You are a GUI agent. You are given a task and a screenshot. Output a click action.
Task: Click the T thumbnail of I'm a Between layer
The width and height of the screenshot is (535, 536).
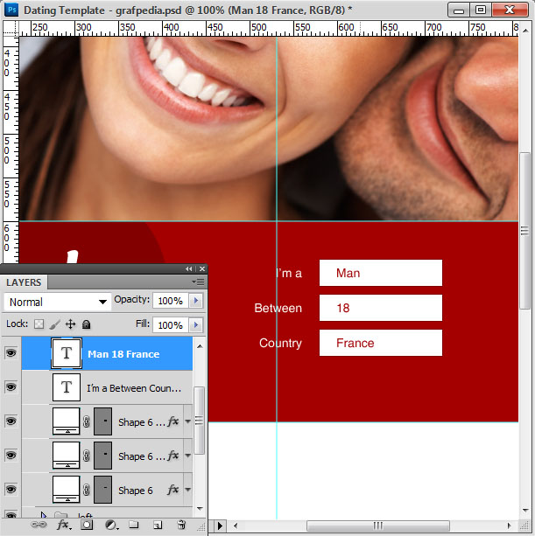(x=67, y=387)
